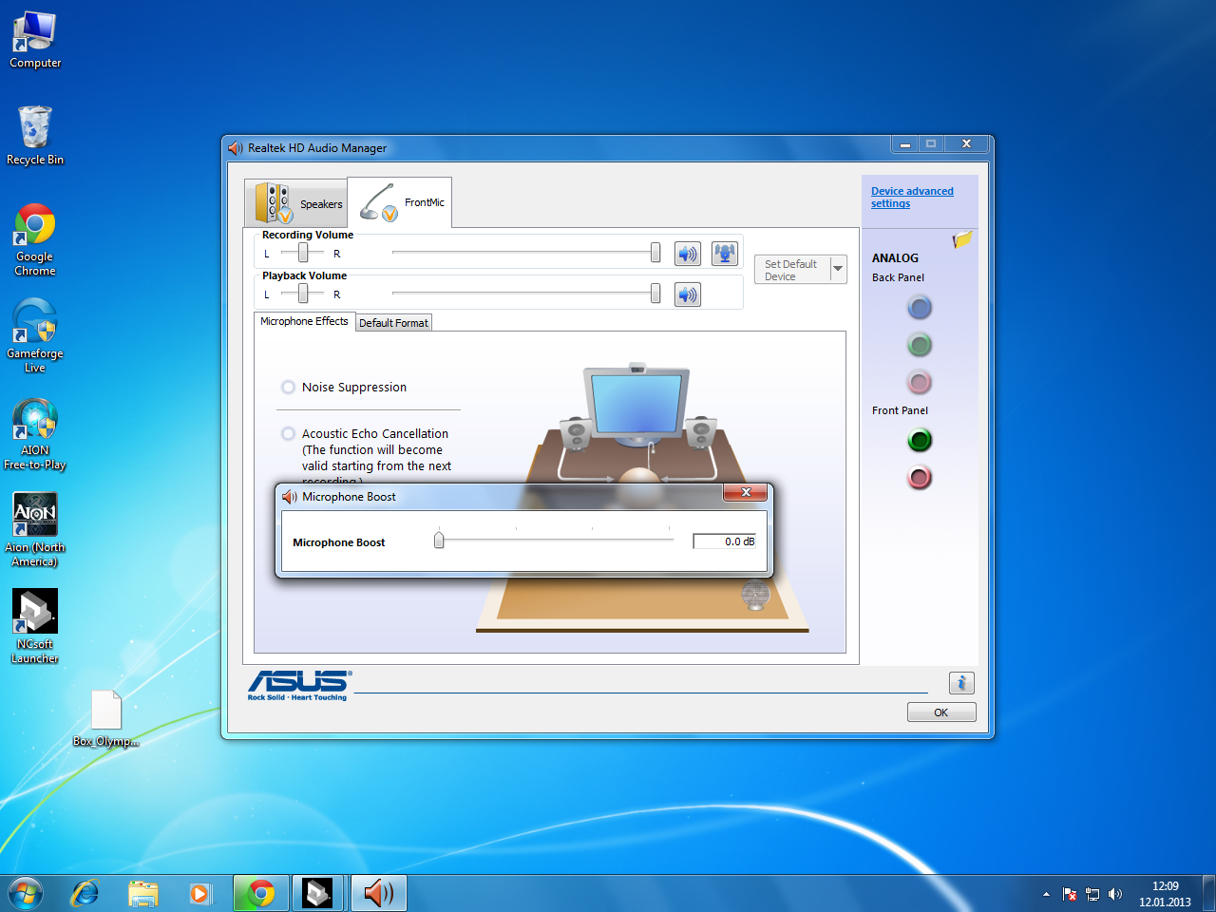Click the Realtek Audio Manager taskbar button
The width and height of the screenshot is (1216, 912).
[378, 894]
